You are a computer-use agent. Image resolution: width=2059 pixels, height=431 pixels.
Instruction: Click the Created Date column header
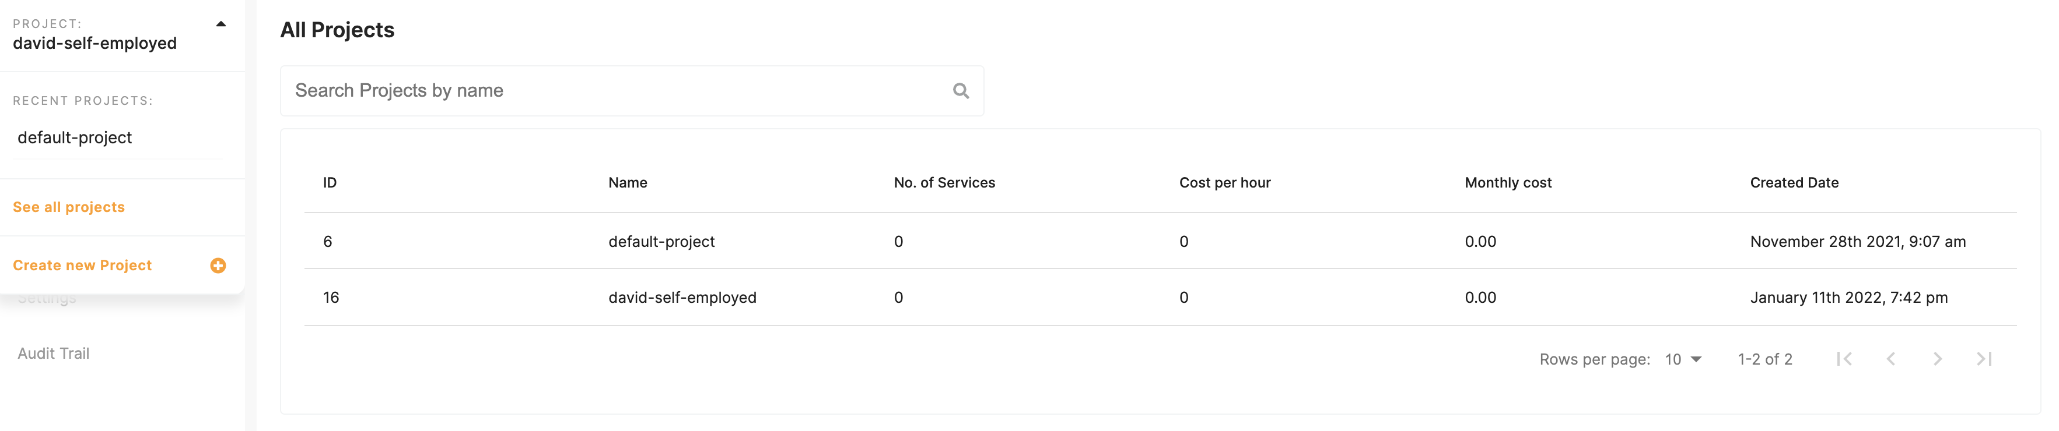point(1794,183)
